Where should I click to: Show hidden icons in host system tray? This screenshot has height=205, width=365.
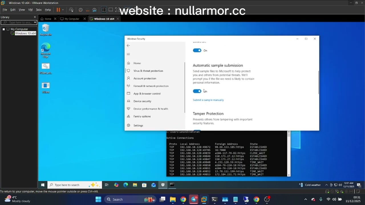click(x=305, y=199)
